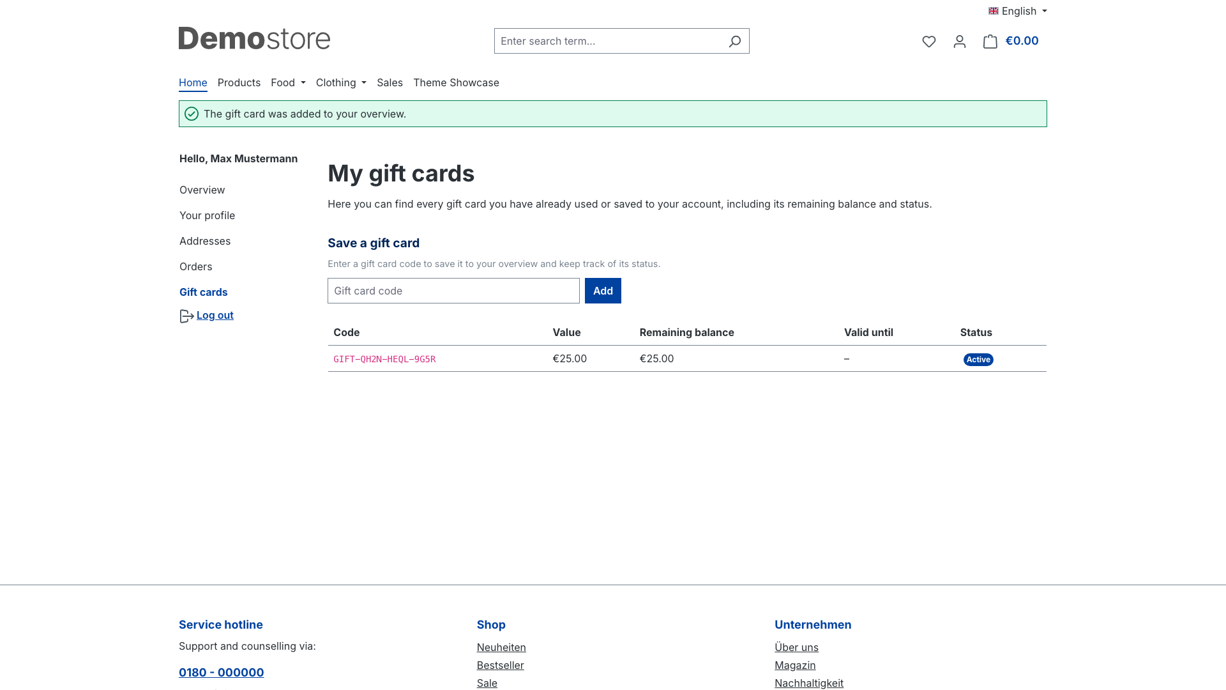The width and height of the screenshot is (1226, 690).
Task: Click the Status column header
Action: coord(976,332)
